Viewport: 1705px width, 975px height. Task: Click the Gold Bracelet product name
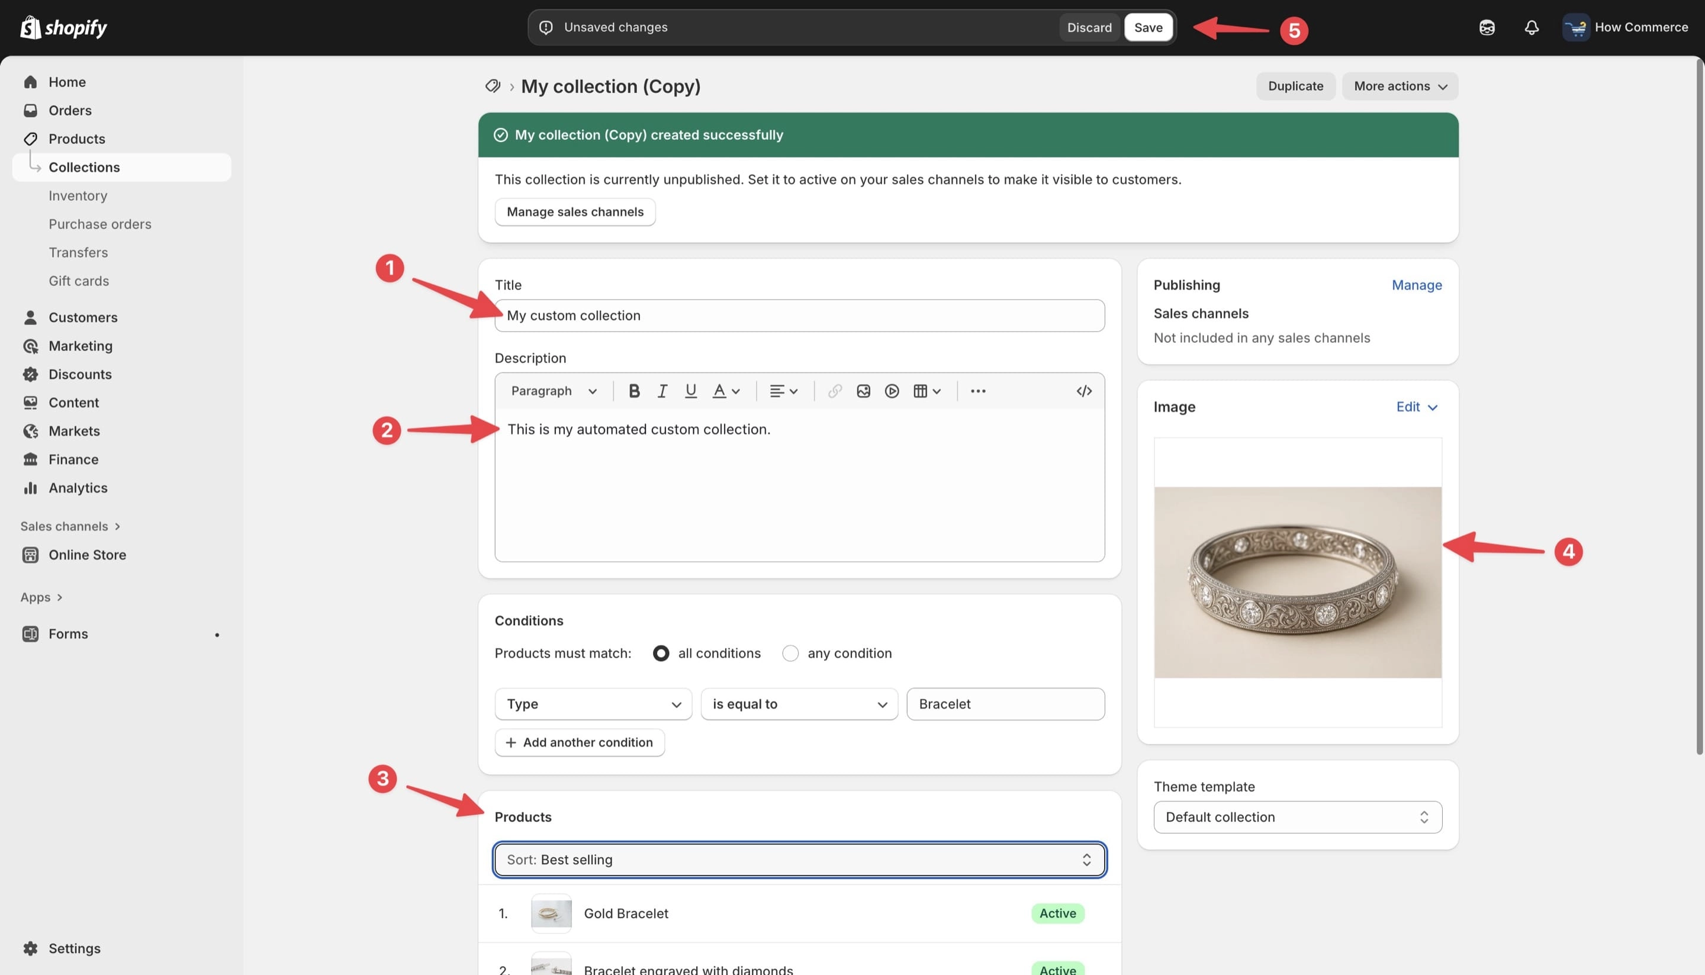tap(626, 913)
